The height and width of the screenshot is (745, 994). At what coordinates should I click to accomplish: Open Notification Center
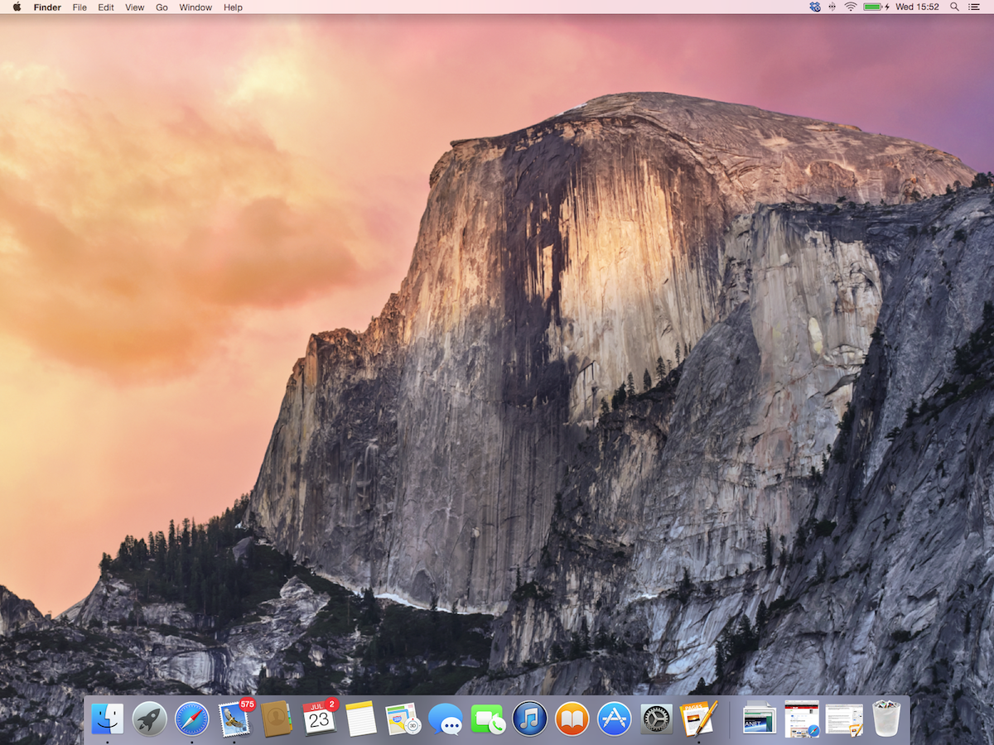[974, 7]
